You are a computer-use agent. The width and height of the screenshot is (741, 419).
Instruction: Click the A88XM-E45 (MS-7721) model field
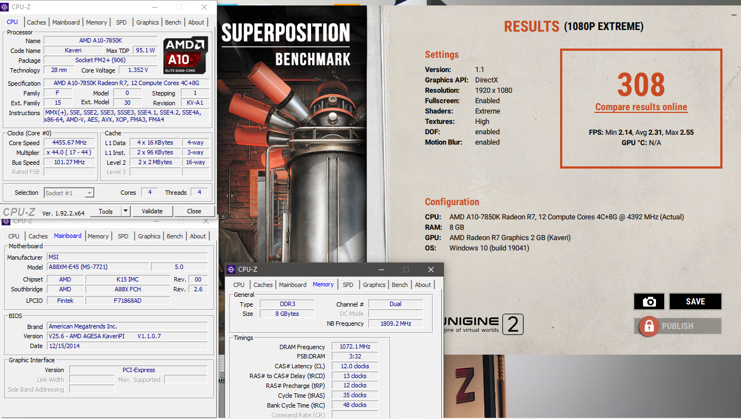tap(98, 267)
